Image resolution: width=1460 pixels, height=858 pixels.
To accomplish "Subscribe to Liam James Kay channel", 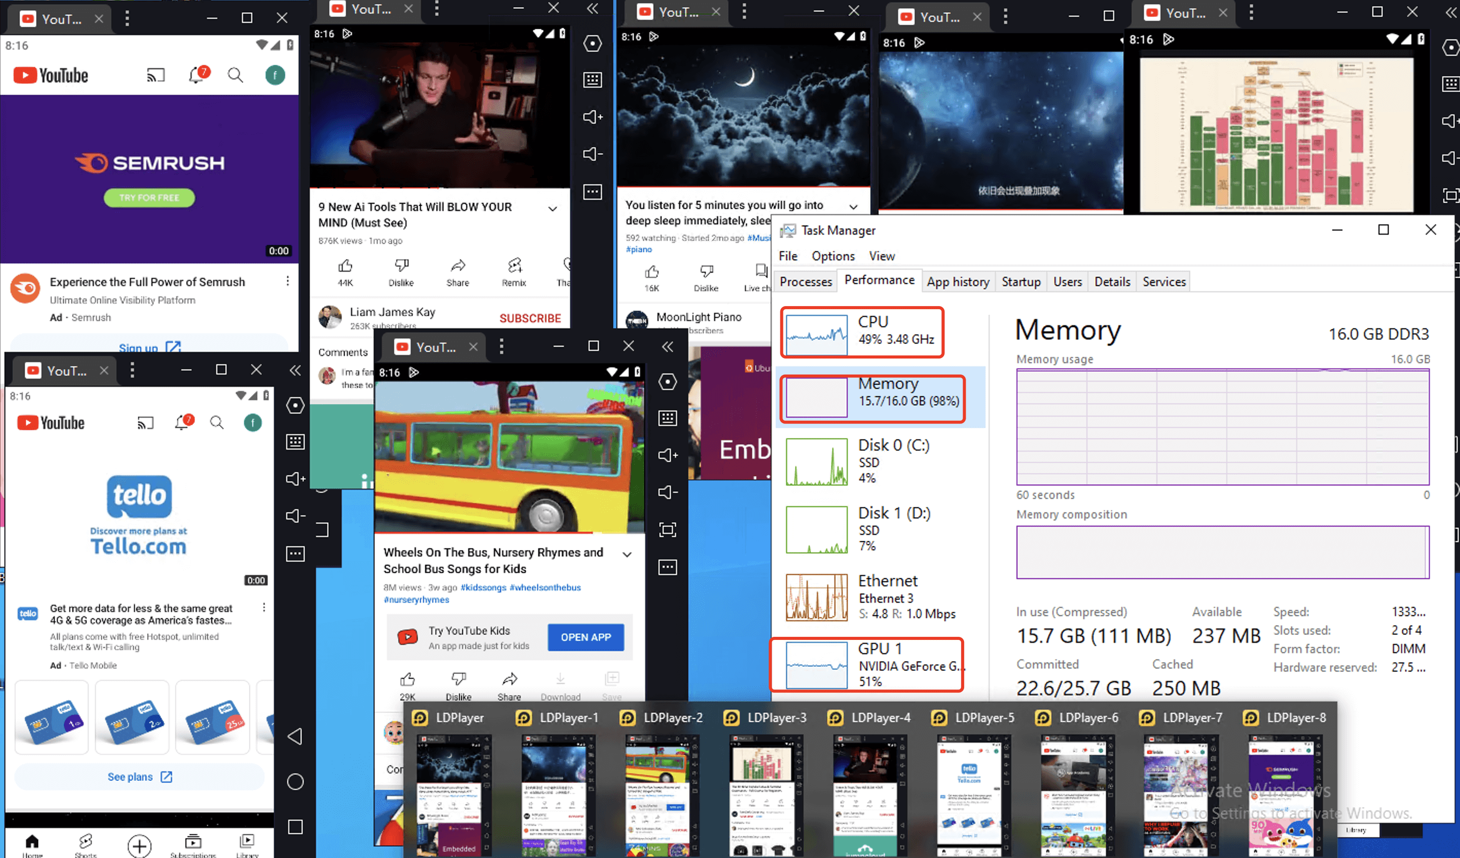I will point(529,318).
